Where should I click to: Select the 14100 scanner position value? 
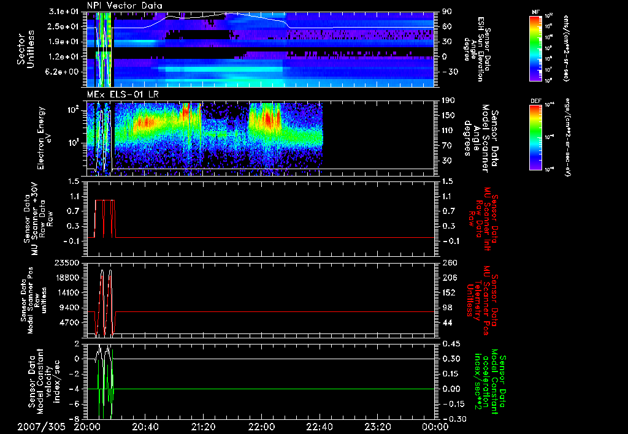[x=66, y=292]
